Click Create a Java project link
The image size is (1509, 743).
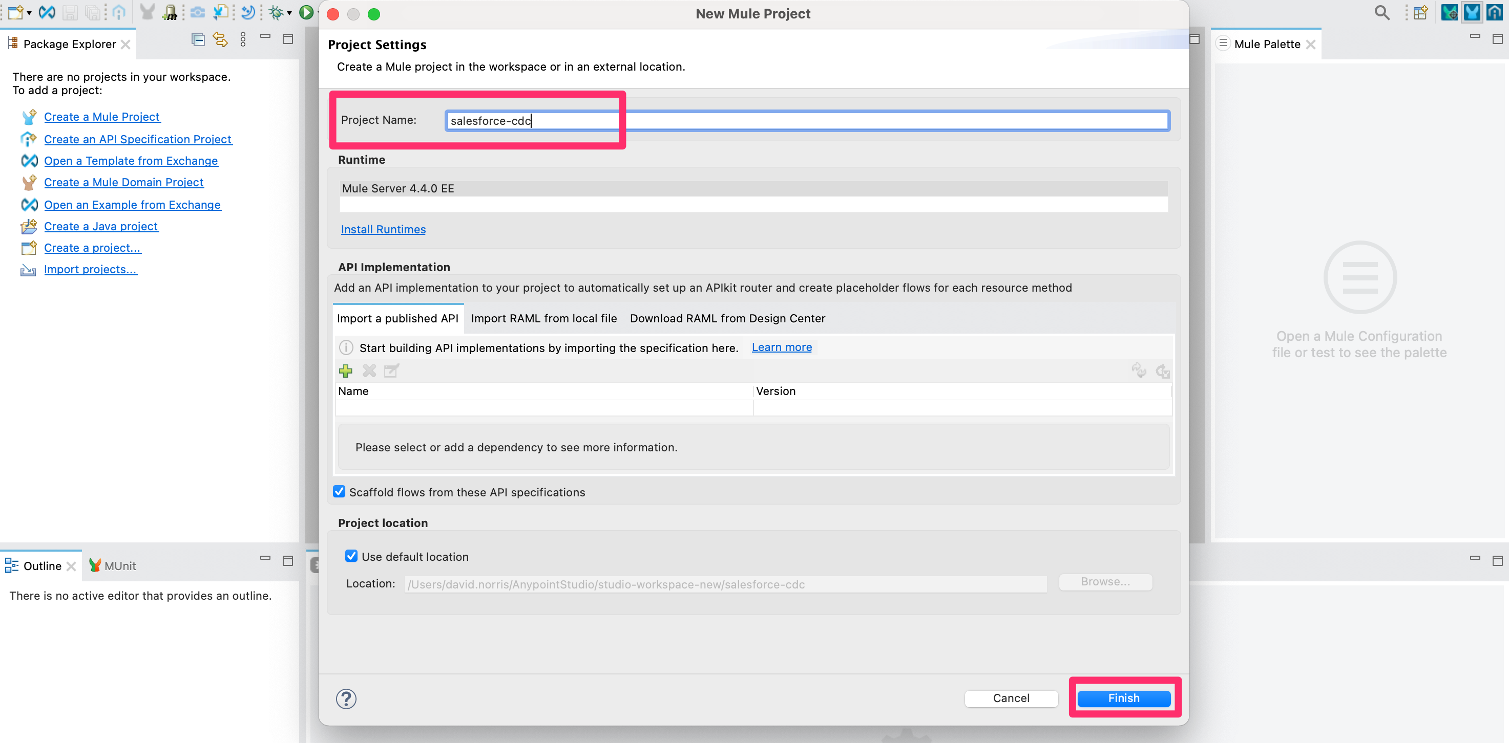(101, 226)
